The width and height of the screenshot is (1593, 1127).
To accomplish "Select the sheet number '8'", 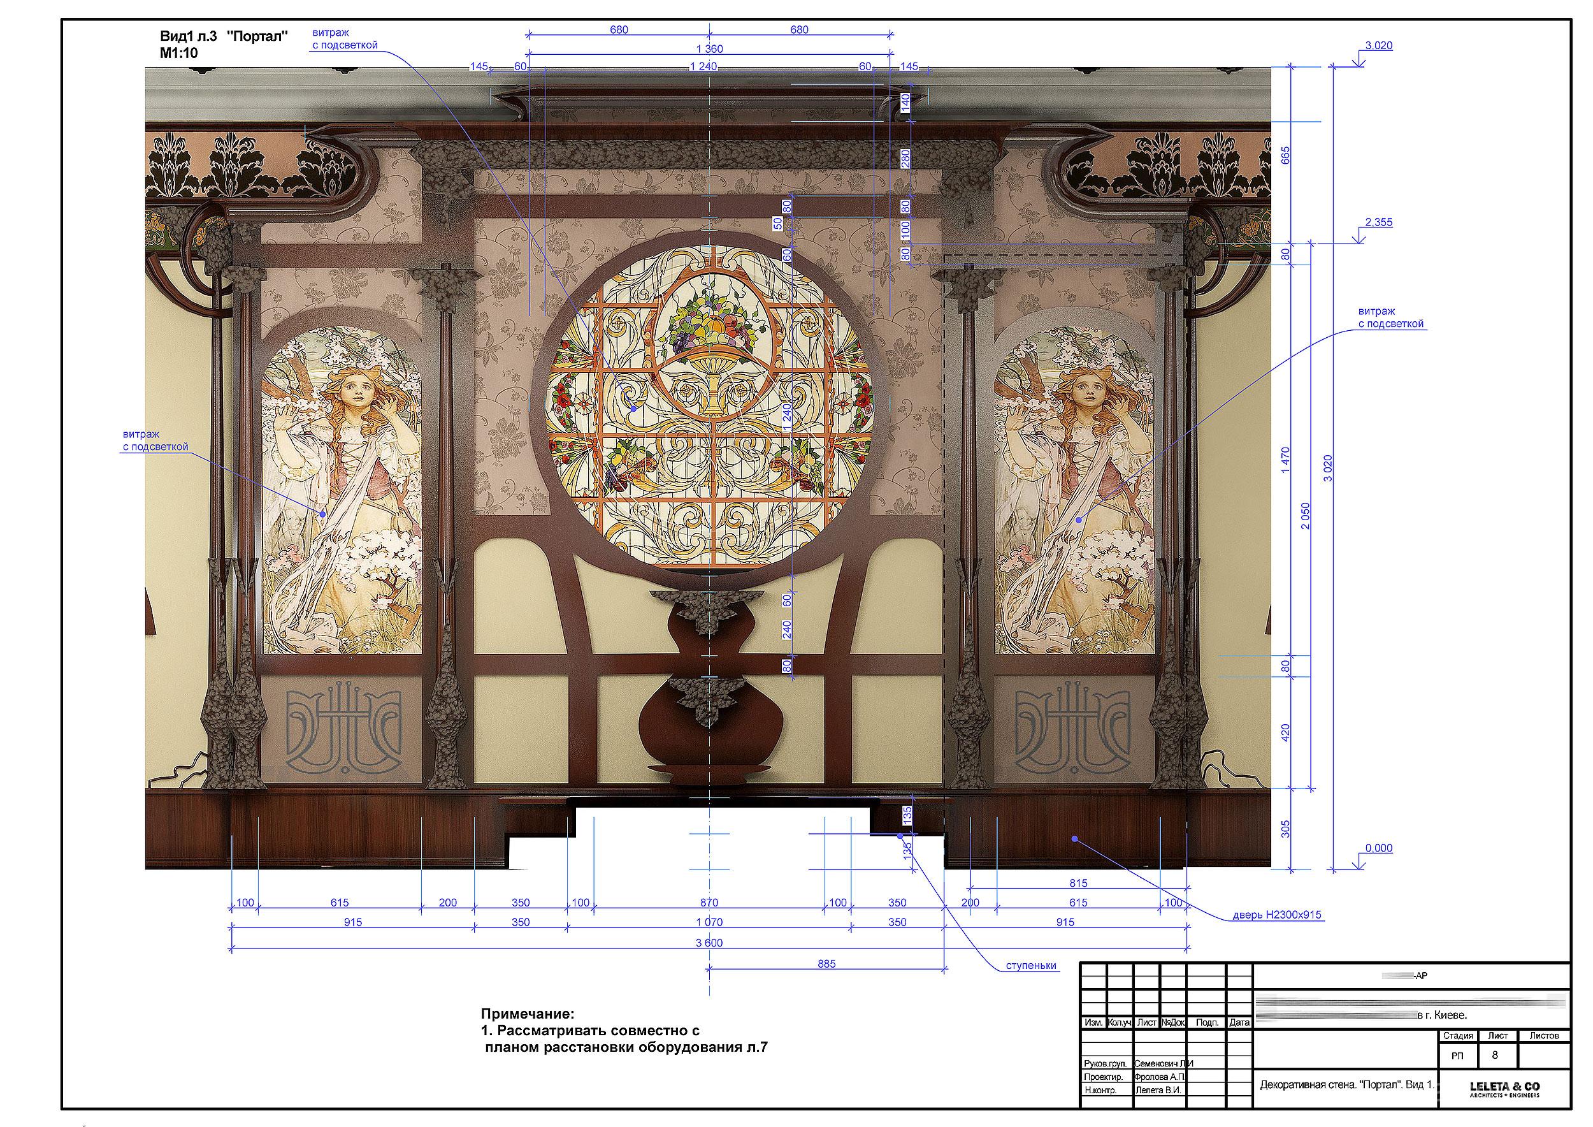I will coord(1494,1055).
